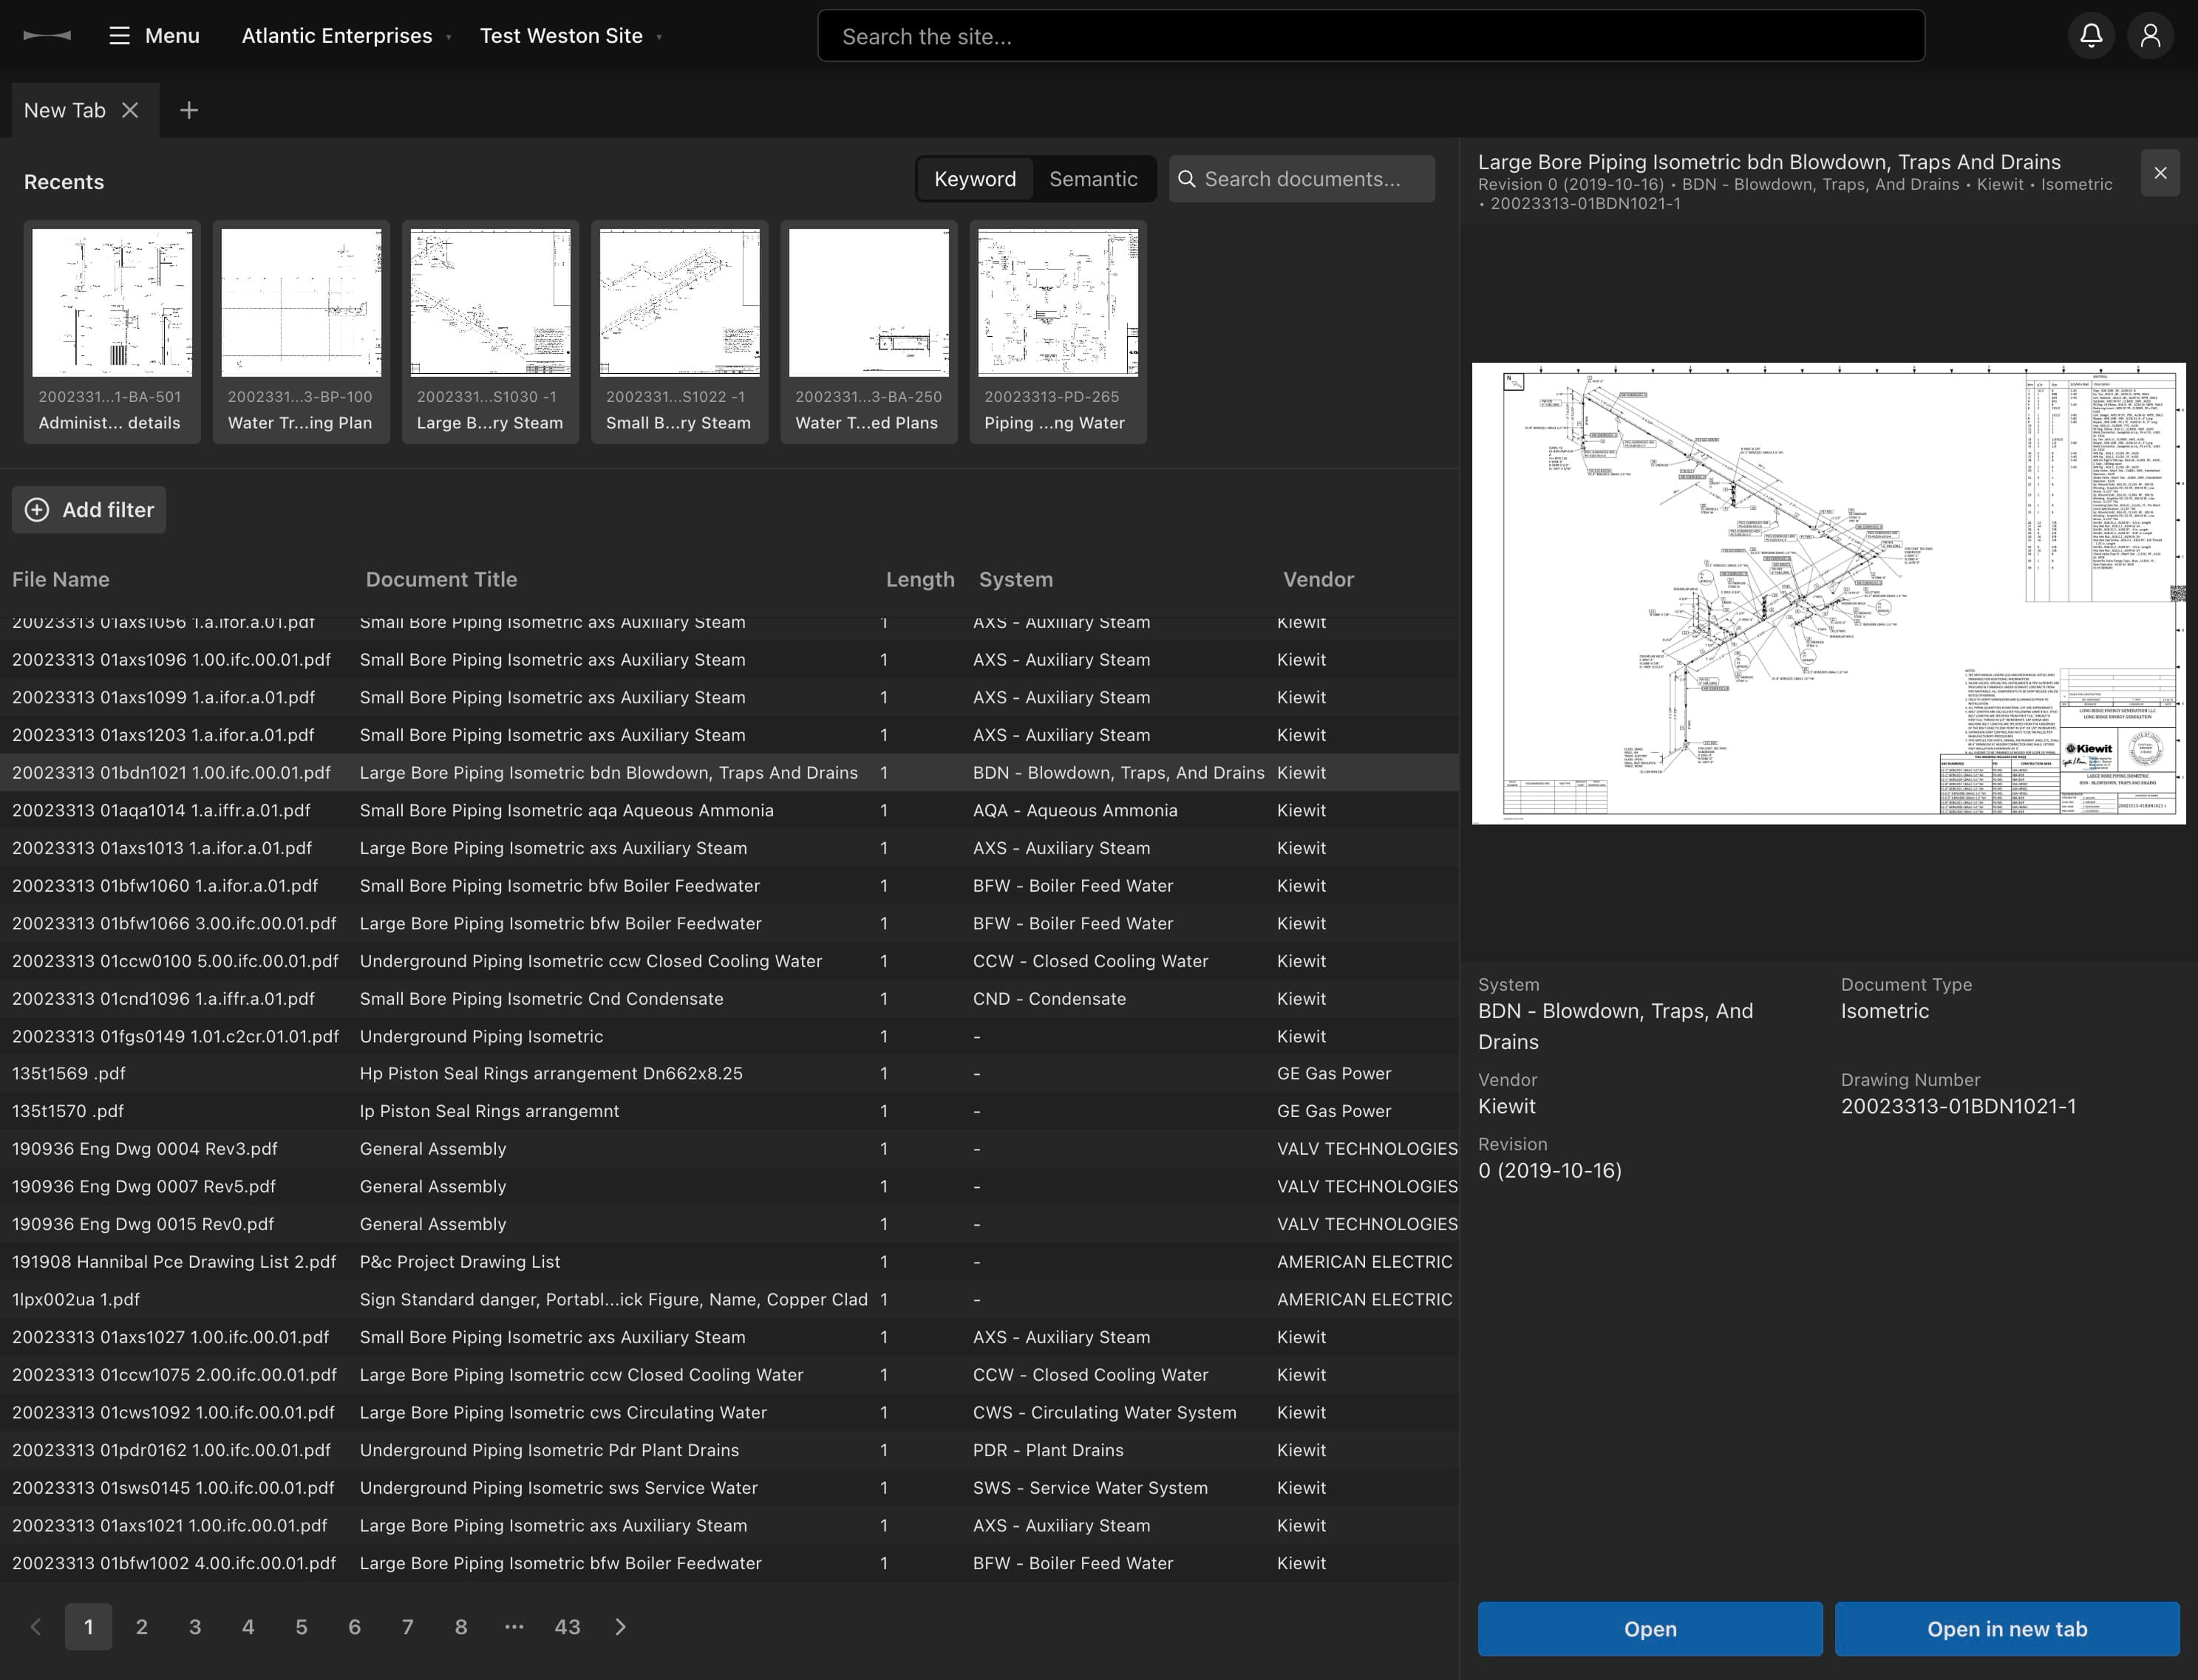2198x1680 pixels.
Task: Toggle Semantic search mode
Action: tap(1092, 178)
